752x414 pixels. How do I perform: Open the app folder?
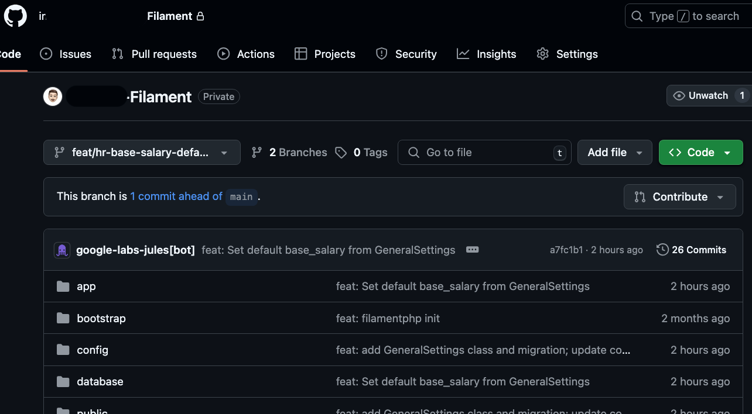pyautogui.click(x=86, y=287)
